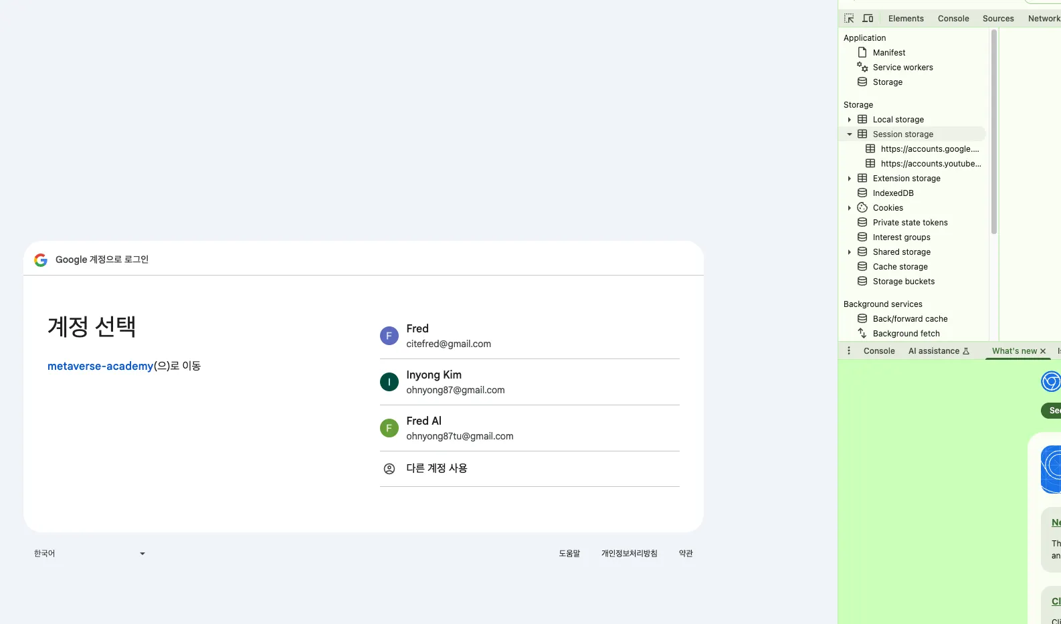Expand the Cookies tree node
This screenshot has width=1061, height=624.
pos(850,208)
